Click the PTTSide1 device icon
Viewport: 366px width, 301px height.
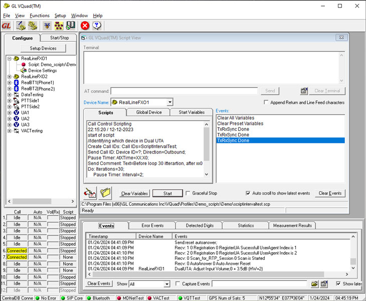click(x=17, y=101)
